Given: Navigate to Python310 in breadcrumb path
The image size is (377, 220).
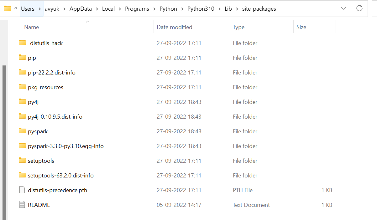Looking at the screenshot, I should [201, 9].
